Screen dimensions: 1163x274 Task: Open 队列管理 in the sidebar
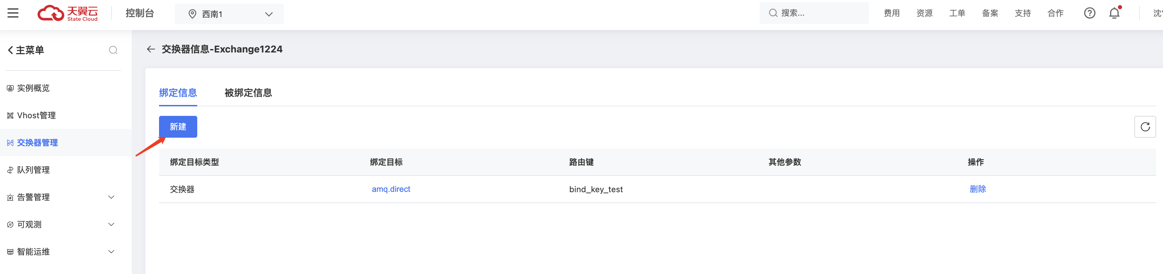(34, 170)
